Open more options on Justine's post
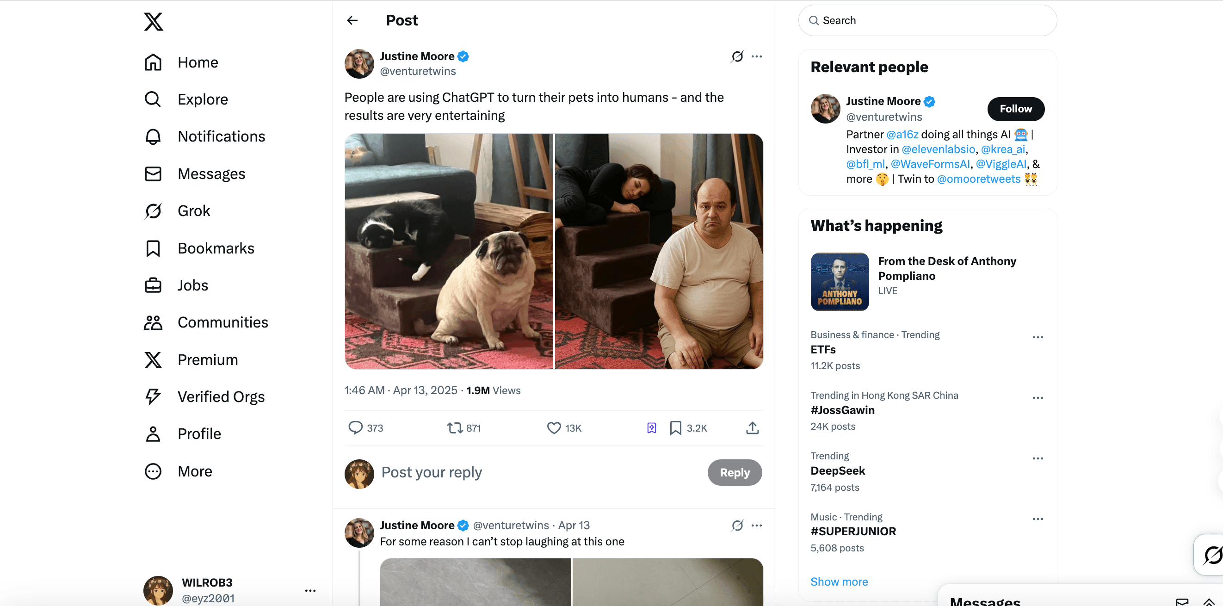Viewport: 1223px width, 606px height. [x=757, y=56]
